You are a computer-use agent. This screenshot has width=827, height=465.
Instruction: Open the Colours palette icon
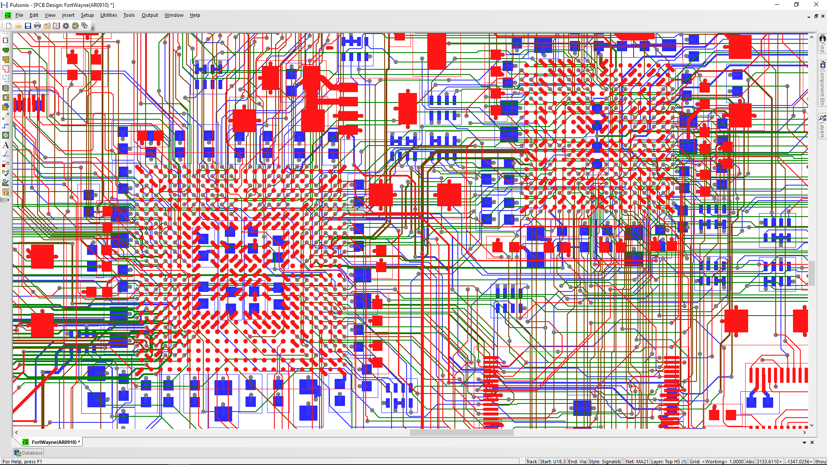point(75,26)
